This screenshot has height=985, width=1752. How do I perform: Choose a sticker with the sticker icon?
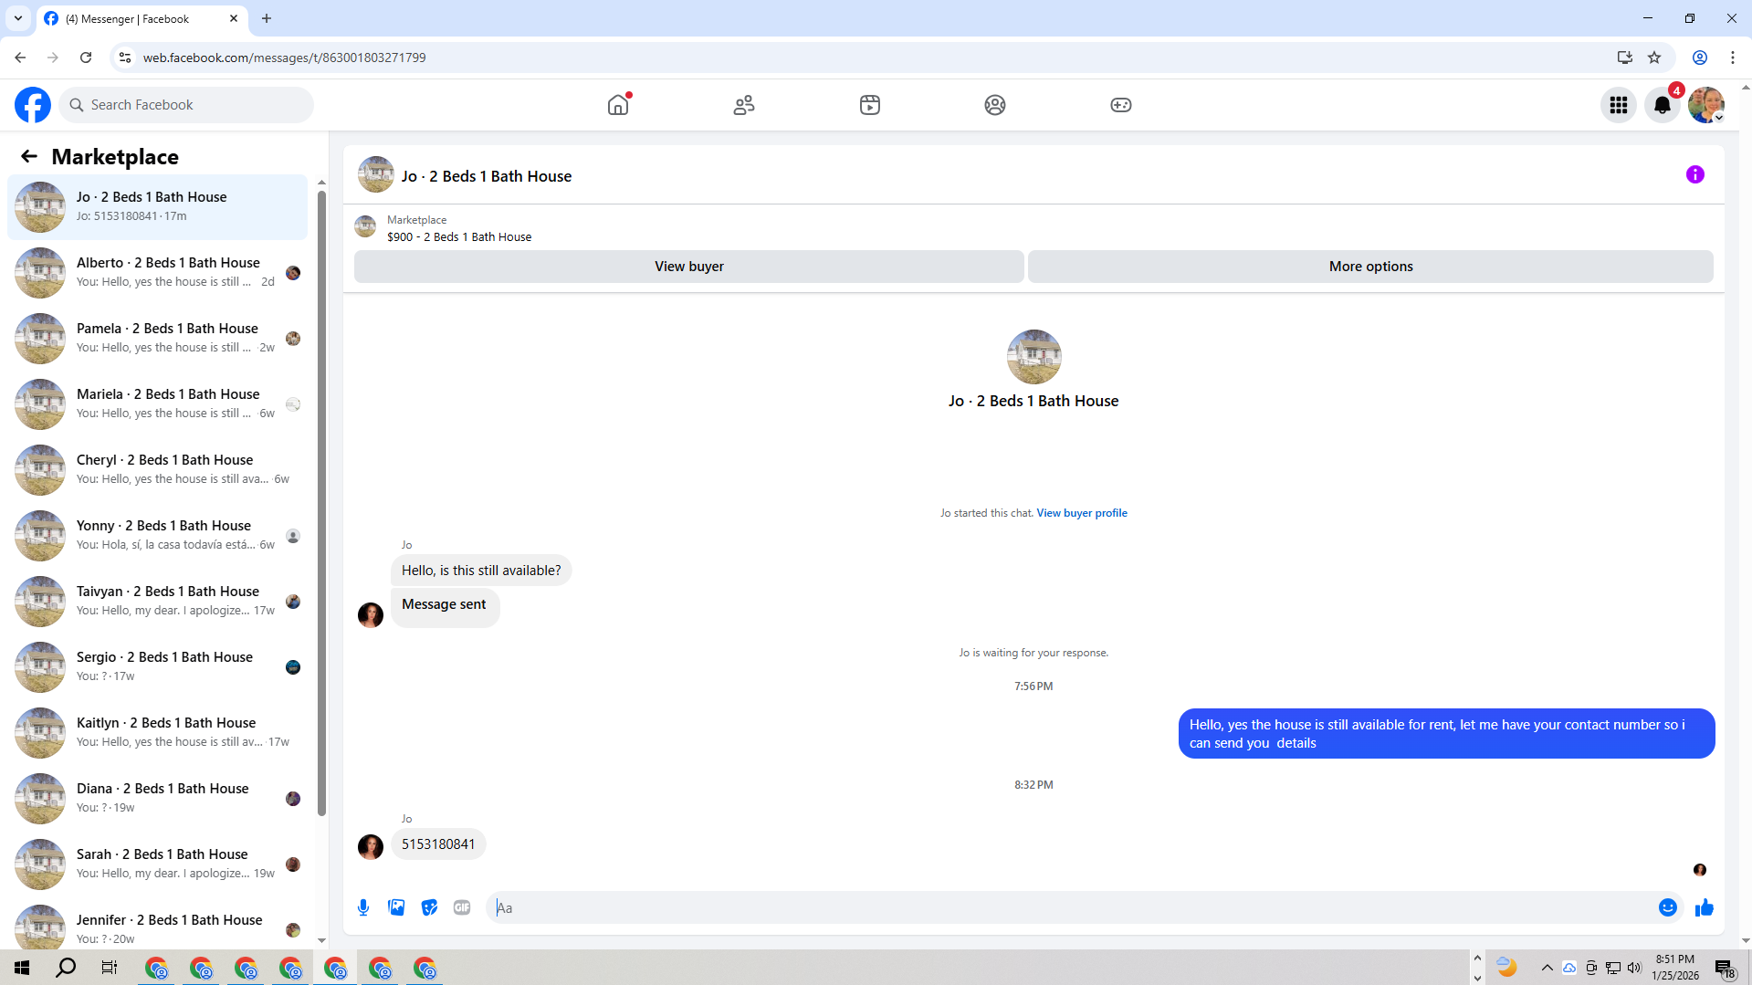[x=429, y=907]
